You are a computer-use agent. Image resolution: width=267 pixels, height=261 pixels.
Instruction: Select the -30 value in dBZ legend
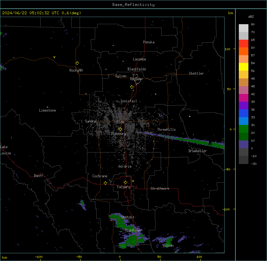[x=254, y=164]
